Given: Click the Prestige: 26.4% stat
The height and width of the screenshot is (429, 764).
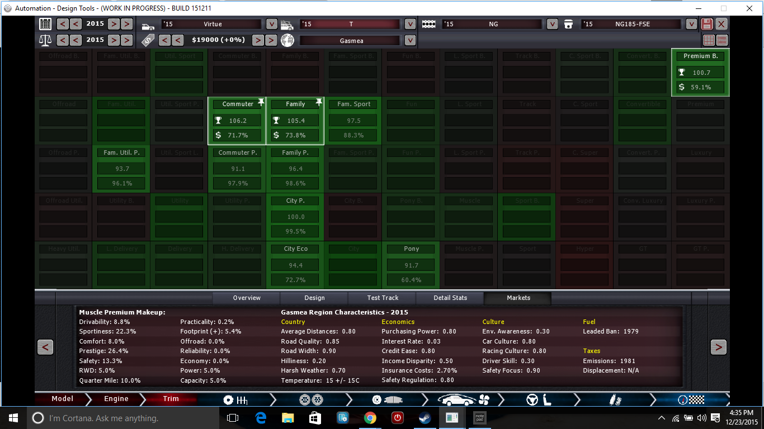Looking at the screenshot, I should (x=103, y=351).
